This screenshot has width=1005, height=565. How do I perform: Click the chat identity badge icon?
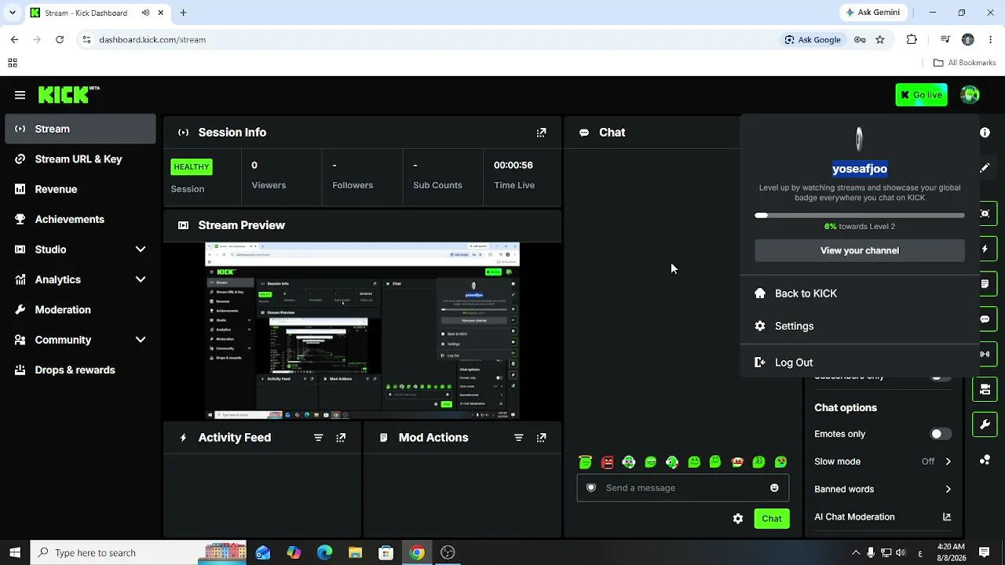591,488
